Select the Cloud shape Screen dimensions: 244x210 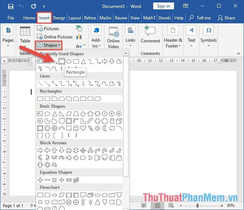click(112, 128)
